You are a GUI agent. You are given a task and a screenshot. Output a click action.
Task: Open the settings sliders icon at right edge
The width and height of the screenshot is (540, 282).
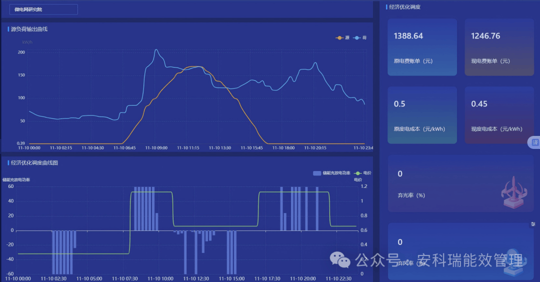(x=533, y=224)
